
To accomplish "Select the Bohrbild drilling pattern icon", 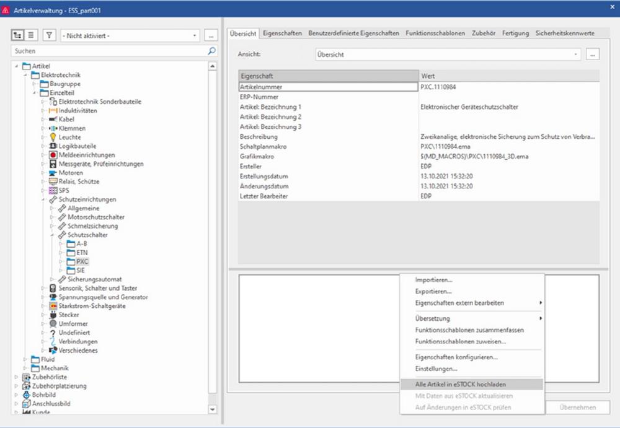I will [27, 395].
